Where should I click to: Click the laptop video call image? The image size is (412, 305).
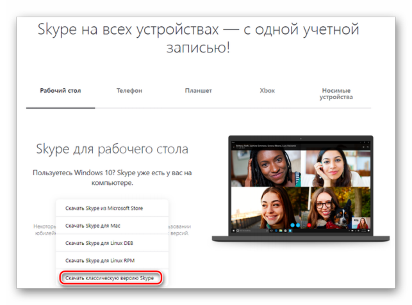tap(301, 189)
